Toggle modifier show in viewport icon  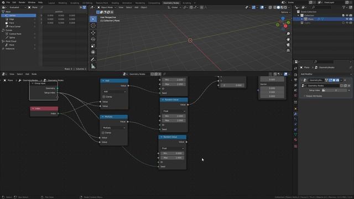[334, 80]
